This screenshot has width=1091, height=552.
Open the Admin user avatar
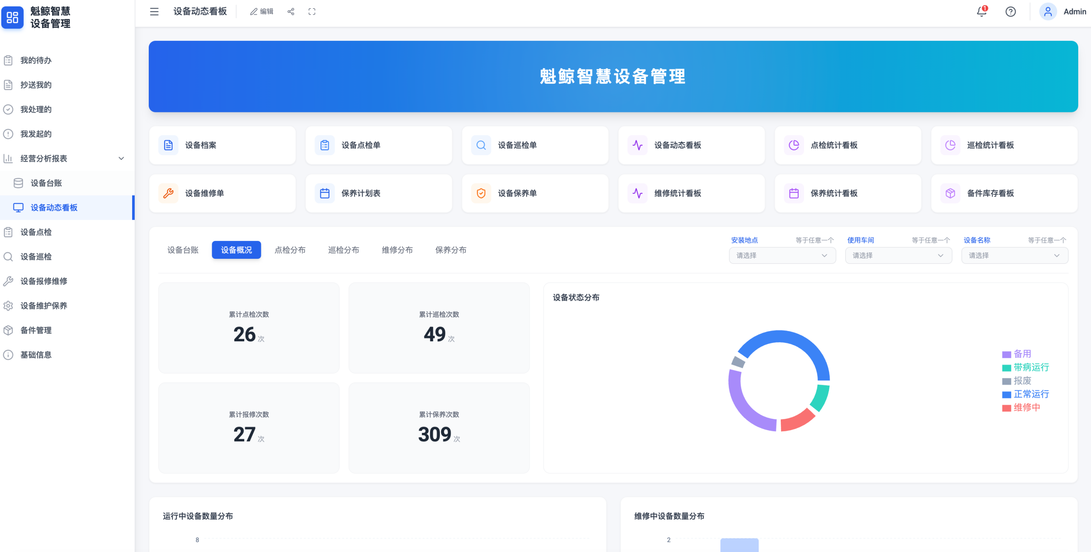[x=1048, y=11]
